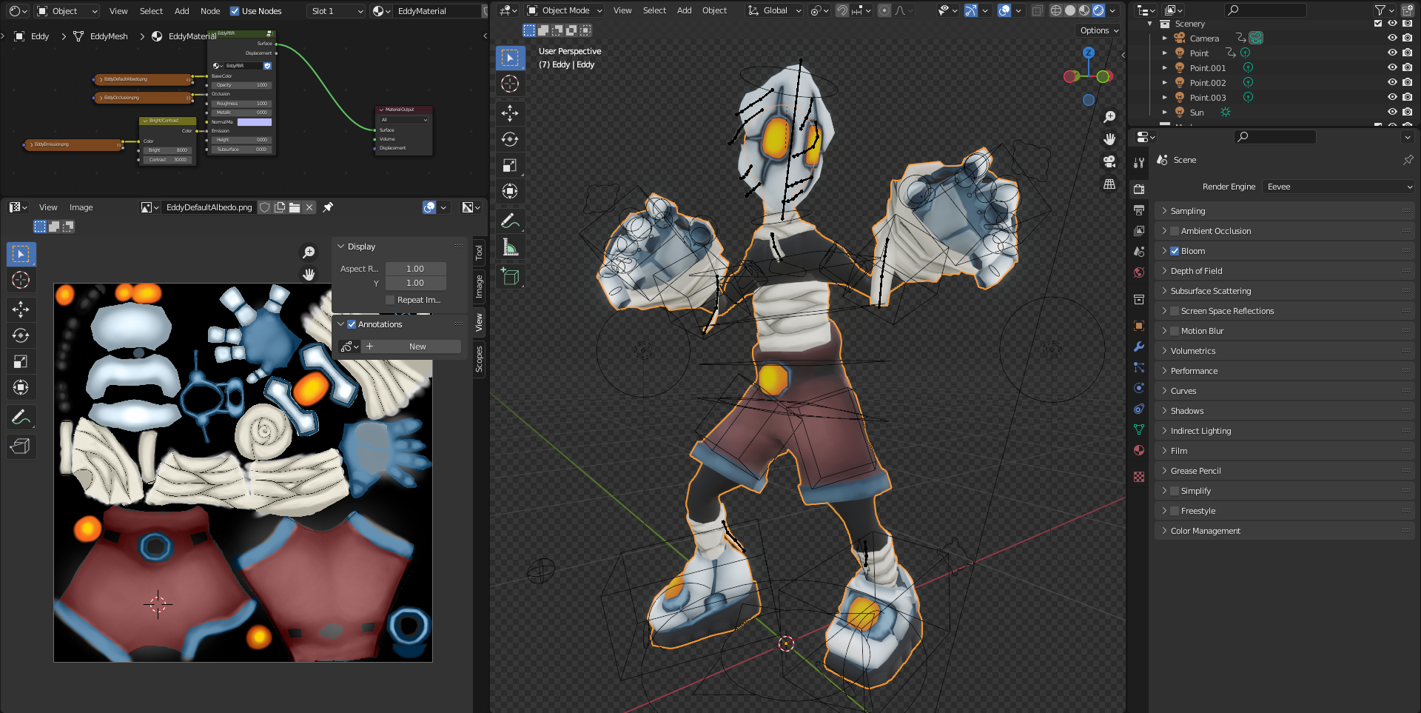Activate the Measure tool in 3D viewport
The height and width of the screenshot is (713, 1421).
[509, 248]
